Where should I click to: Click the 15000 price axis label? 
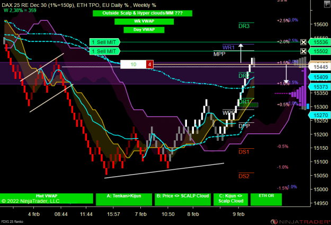point(321,190)
